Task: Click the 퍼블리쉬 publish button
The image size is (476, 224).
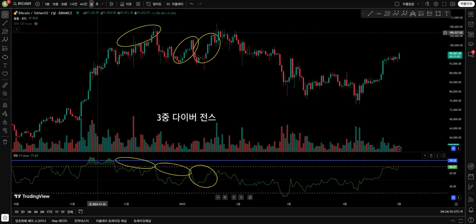Action: [x=466, y=4]
